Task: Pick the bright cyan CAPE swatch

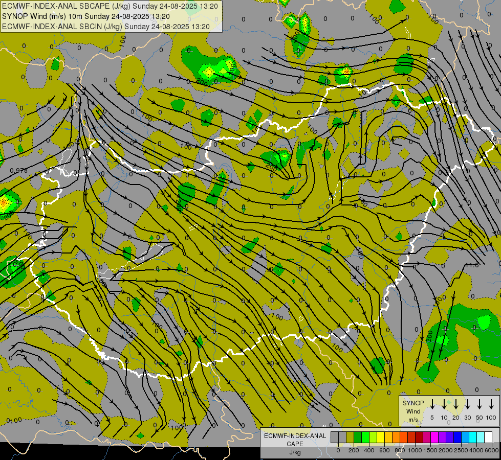Action: pos(473,437)
